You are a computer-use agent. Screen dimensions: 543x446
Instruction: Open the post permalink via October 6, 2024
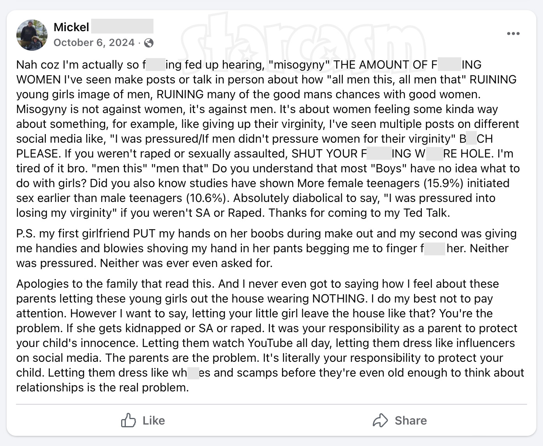click(93, 43)
